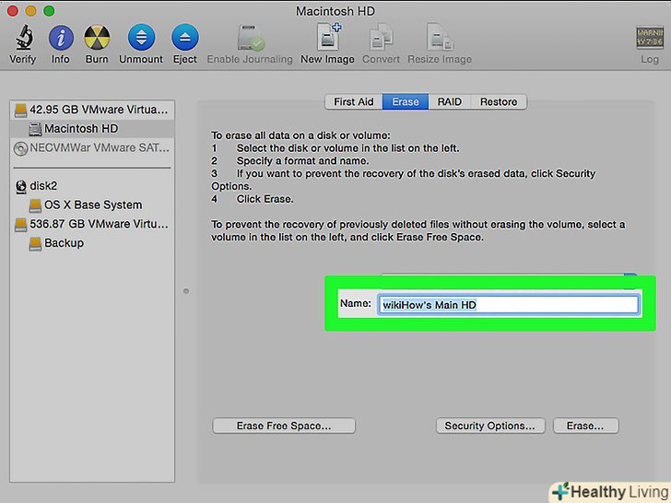Click the Erase Free Space... button

tap(284, 426)
